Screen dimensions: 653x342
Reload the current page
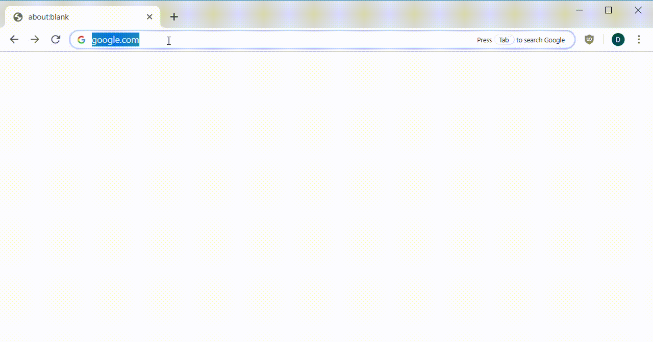[56, 40]
